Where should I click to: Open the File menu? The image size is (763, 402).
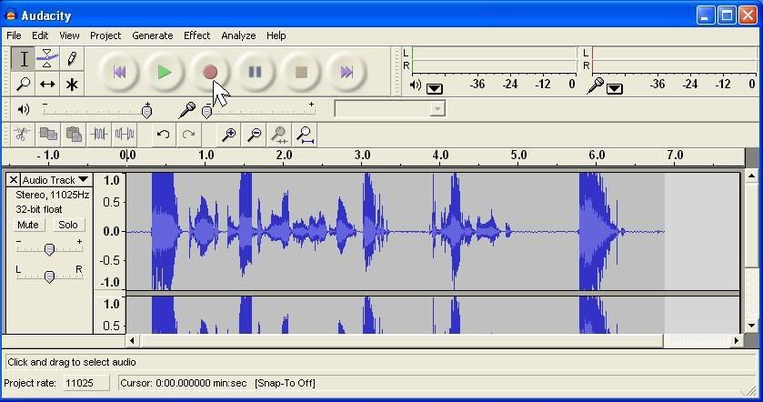(14, 35)
